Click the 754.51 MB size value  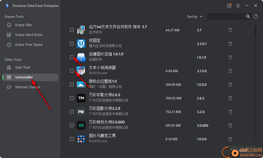coord(173,112)
